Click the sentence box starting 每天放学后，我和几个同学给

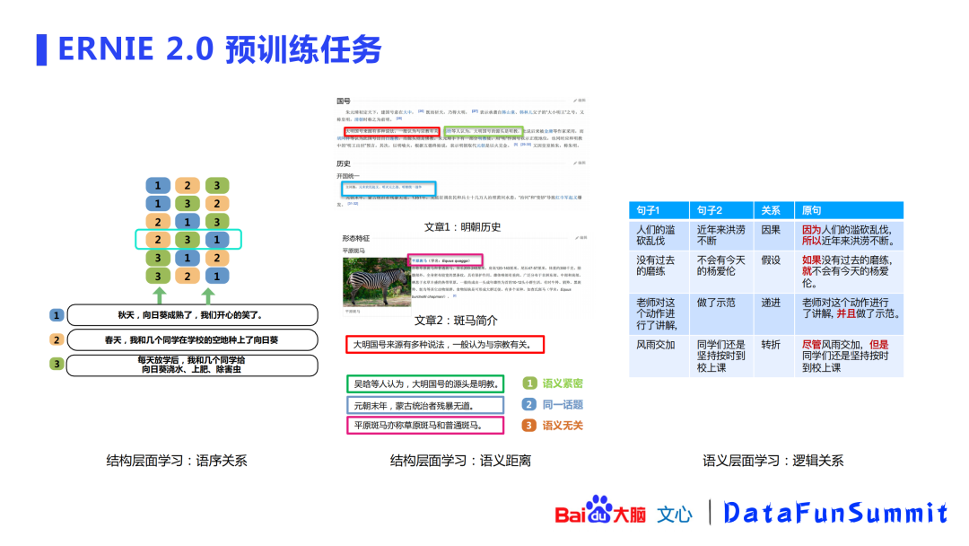(192, 365)
